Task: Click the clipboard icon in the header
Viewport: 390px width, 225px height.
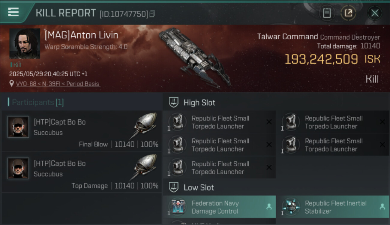Action: [x=327, y=13]
